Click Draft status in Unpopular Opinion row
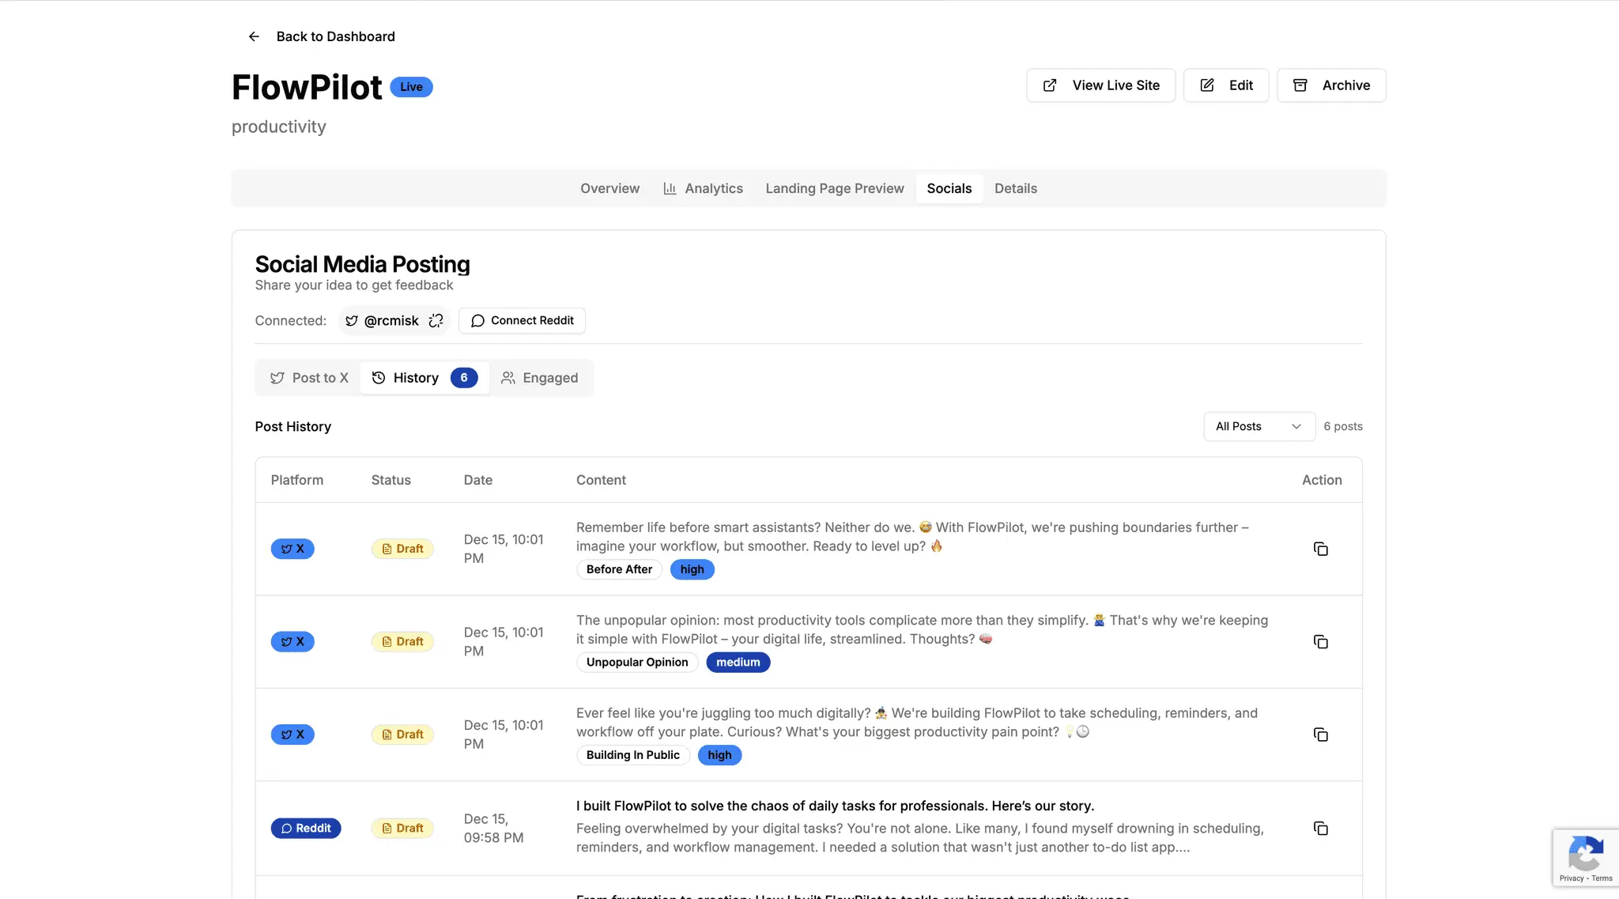The height and width of the screenshot is (899, 1619). tap(402, 641)
